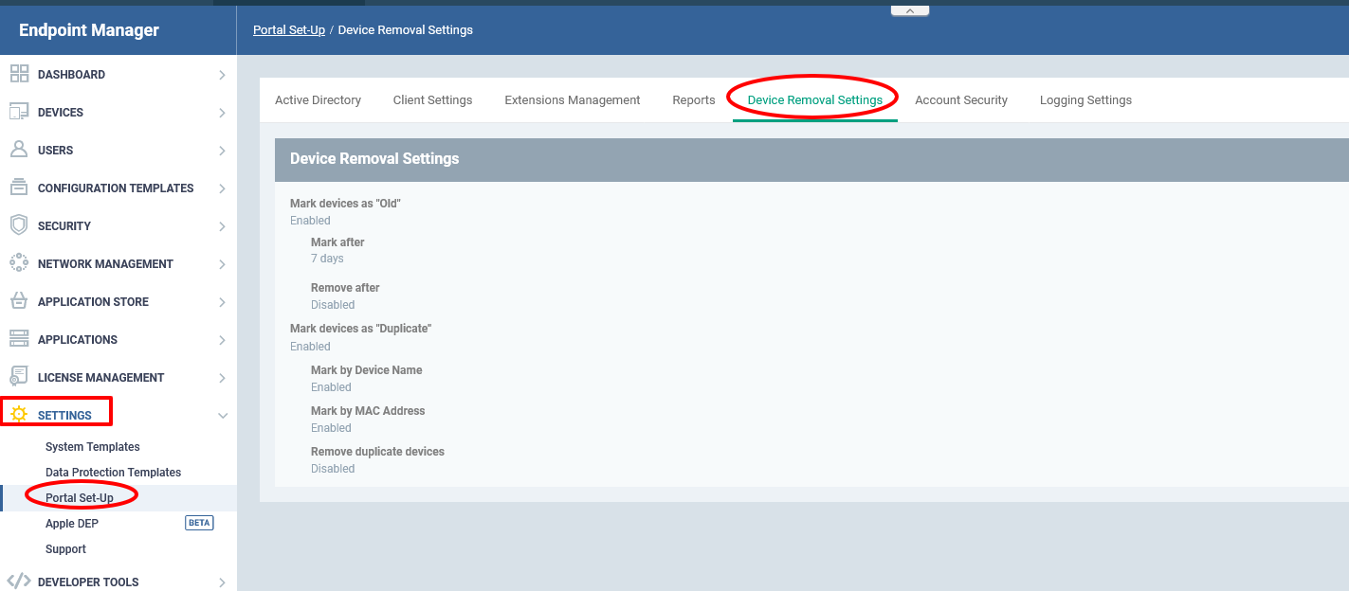Expand the License Management chevron

pyautogui.click(x=222, y=378)
